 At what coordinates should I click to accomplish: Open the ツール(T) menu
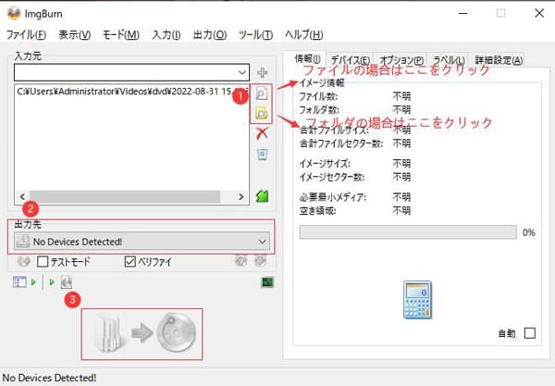(x=255, y=34)
